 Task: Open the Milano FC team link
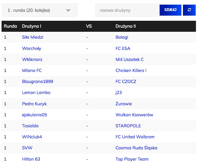tap(32, 70)
